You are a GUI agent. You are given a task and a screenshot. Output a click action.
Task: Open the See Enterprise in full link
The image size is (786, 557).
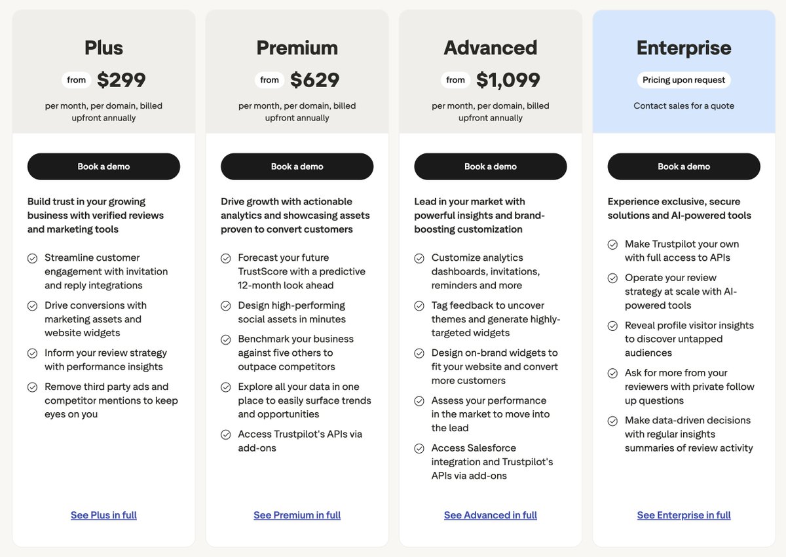[x=684, y=515]
